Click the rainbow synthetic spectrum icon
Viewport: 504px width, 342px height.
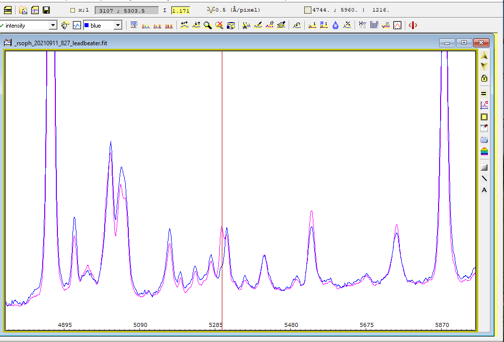pyautogui.click(x=484, y=152)
